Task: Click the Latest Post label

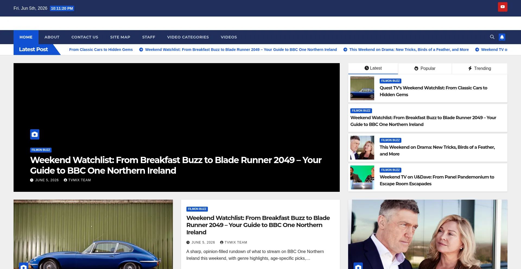Action: point(33,49)
